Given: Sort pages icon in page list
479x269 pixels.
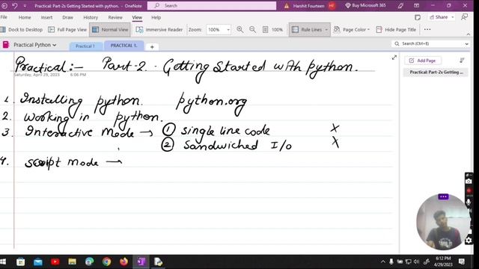Looking at the screenshot, I should pyautogui.click(x=462, y=61).
